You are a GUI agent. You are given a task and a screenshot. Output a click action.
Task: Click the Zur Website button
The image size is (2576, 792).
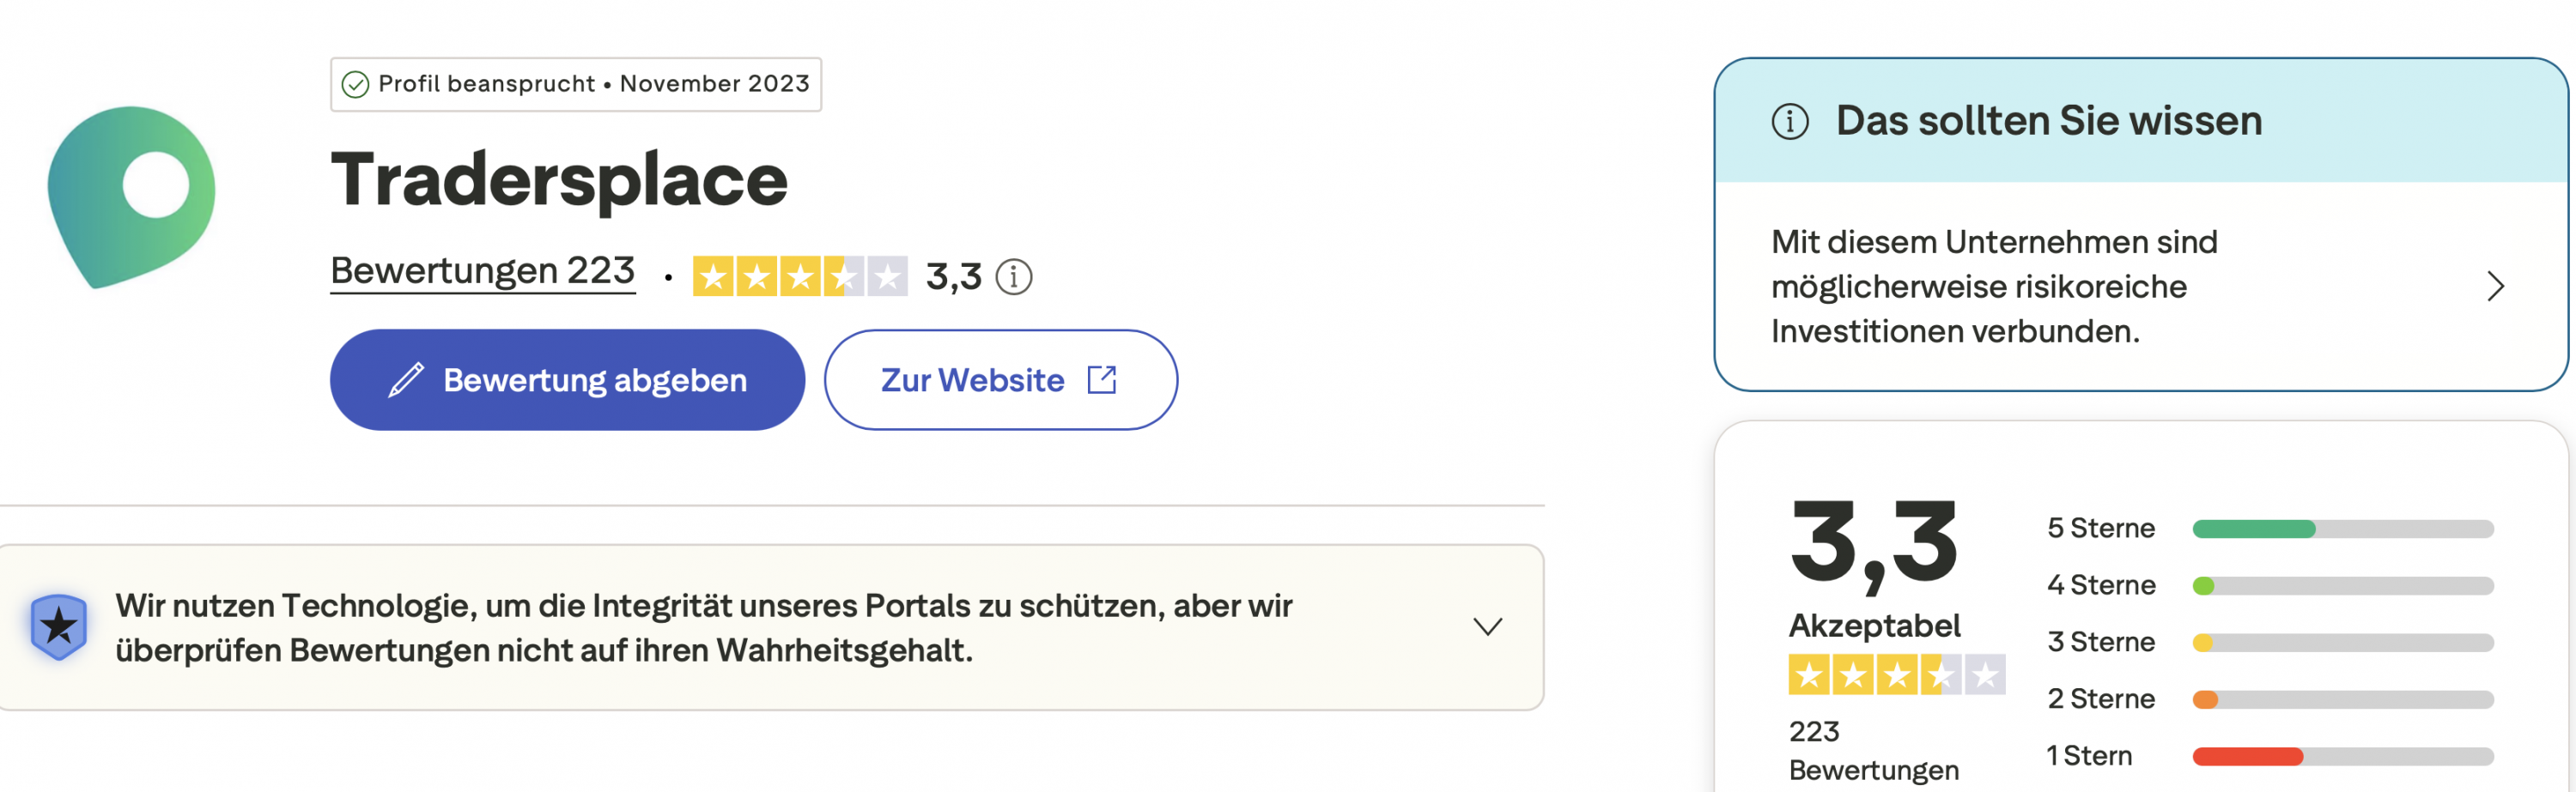1000,380
